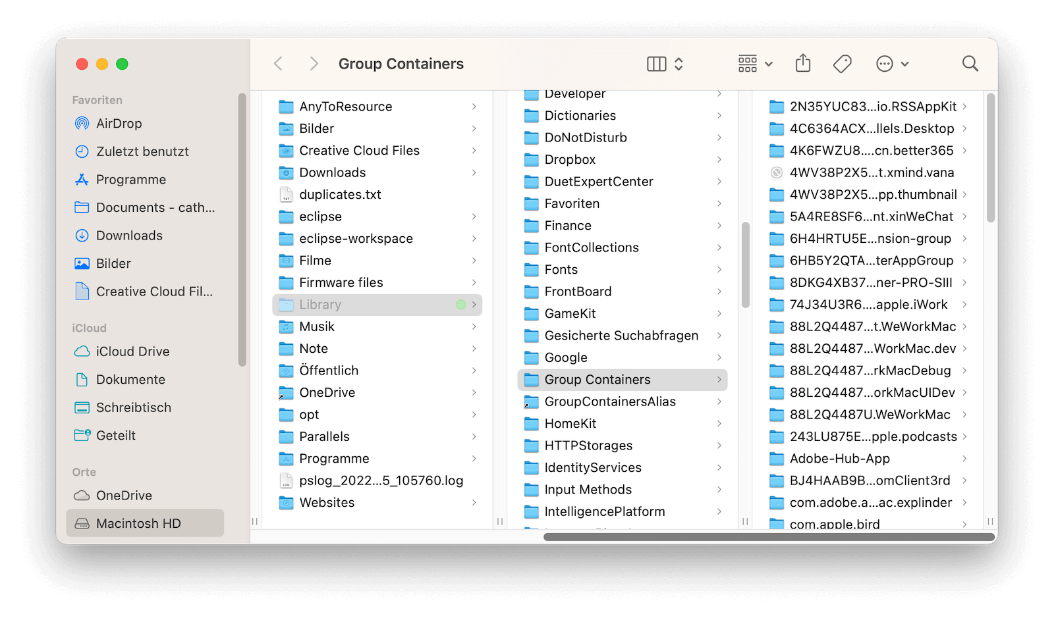1054x618 pixels.
Task: Expand Google via its chevron
Action: 719,357
